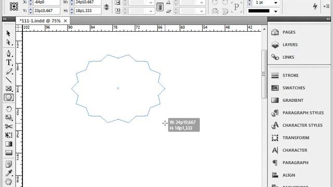Click the ruler origin corner box
The width and height of the screenshot is (333, 187).
[x=19, y=28]
